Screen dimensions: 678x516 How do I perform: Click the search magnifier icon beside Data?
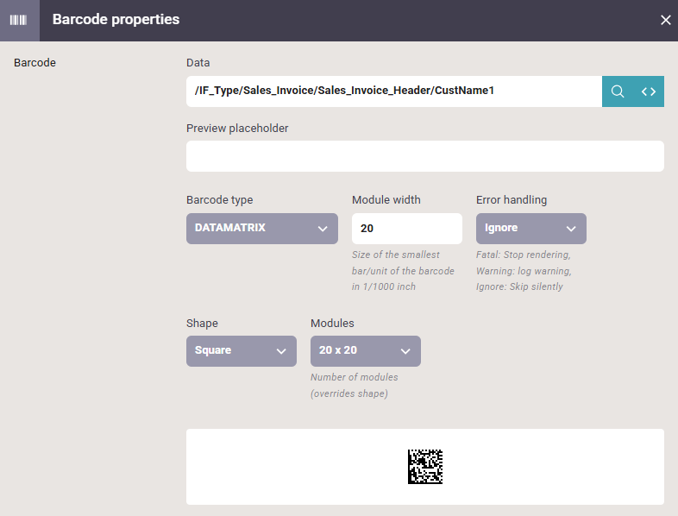tap(618, 91)
